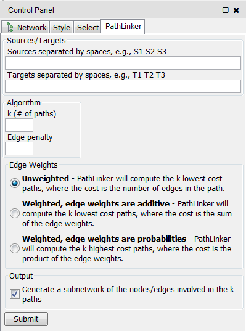The width and height of the screenshot is (246, 331).
Task: Focus the Sources text field
Action: click(123, 63)
